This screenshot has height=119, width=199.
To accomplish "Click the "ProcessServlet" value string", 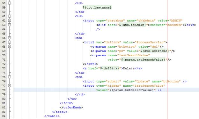I will (x=150, y=42).
